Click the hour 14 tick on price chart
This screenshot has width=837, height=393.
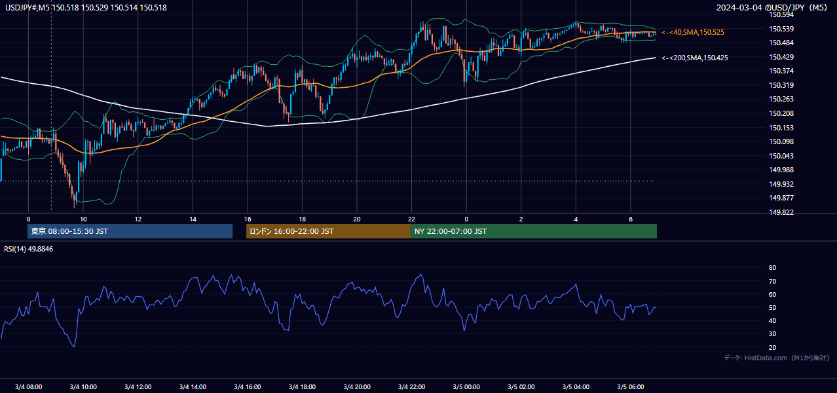(193, 219)
